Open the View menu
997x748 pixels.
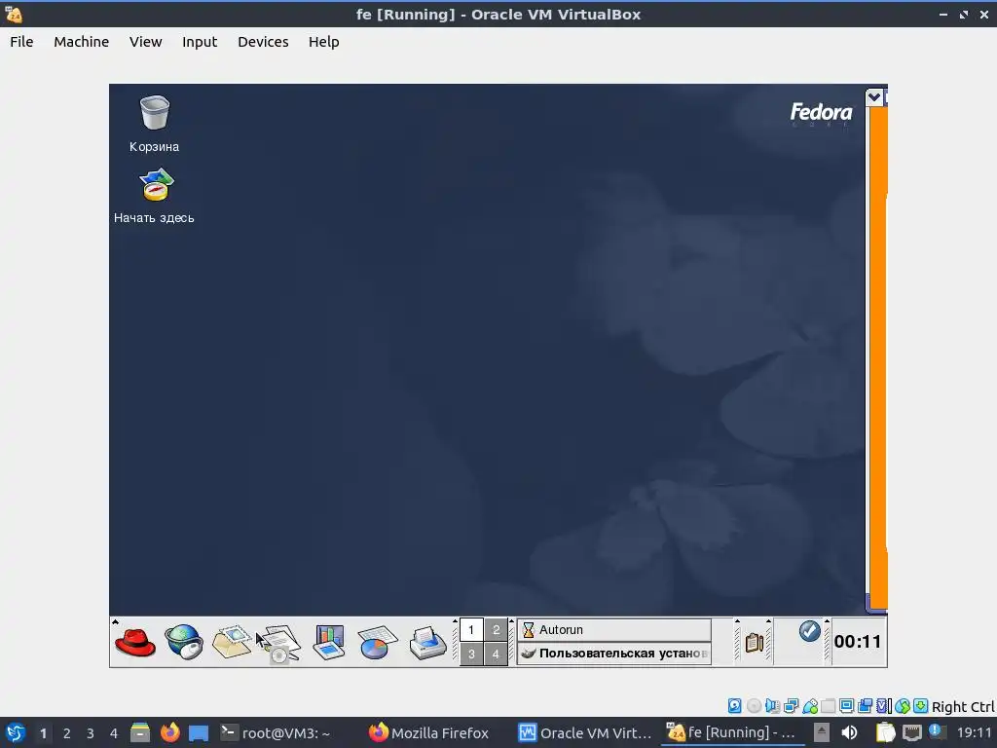pyautogui.click(x=146, y=42)
